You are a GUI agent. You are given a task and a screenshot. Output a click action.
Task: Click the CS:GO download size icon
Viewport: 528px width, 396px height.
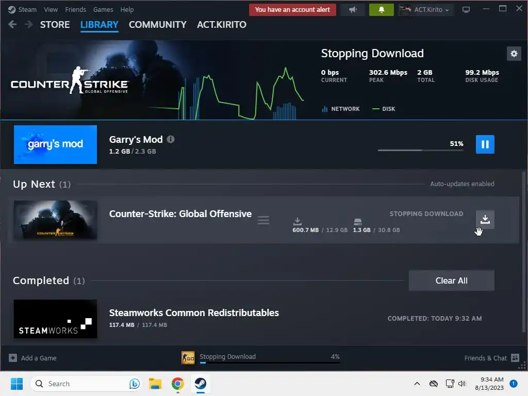[298, 221]
